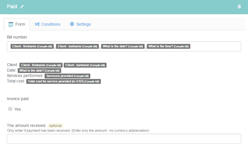Click the Yes label next to checkbox
248x152 pixels.
pyautogui.click(x=17, y=109)
